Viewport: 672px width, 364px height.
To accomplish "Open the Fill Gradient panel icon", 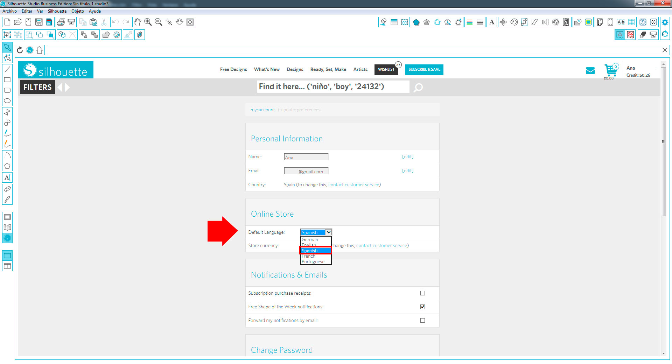I will [x=394, y=22].
